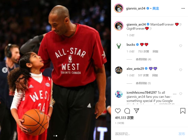This screenshot has width=188, height=140.
Task: Open the comment speech bubble icon
Action: click(x=127, y=111)
